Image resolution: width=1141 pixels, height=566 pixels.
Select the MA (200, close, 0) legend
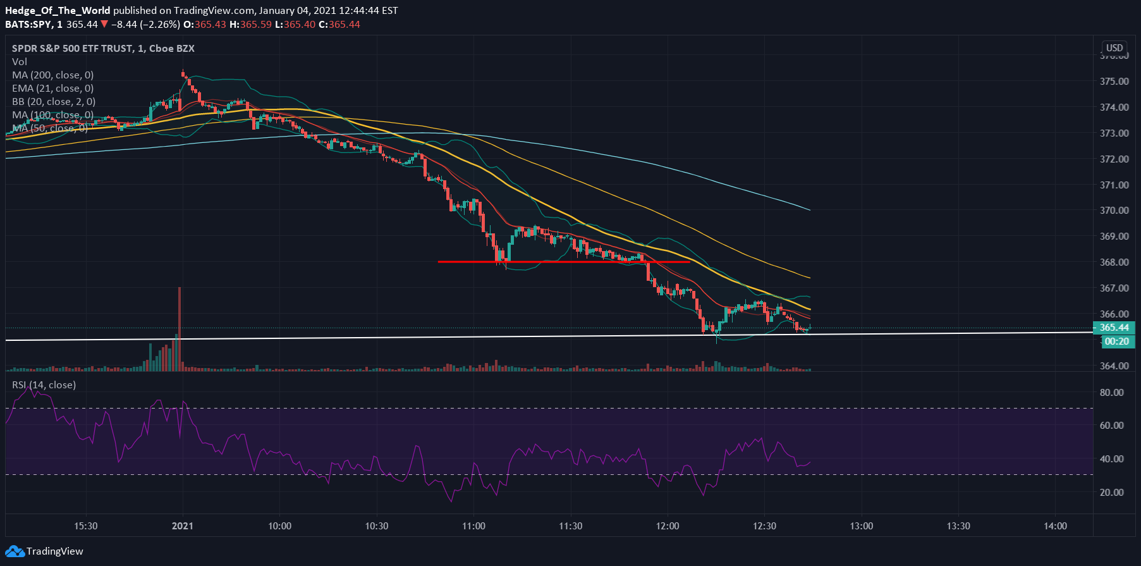click(x=53, y=75)
